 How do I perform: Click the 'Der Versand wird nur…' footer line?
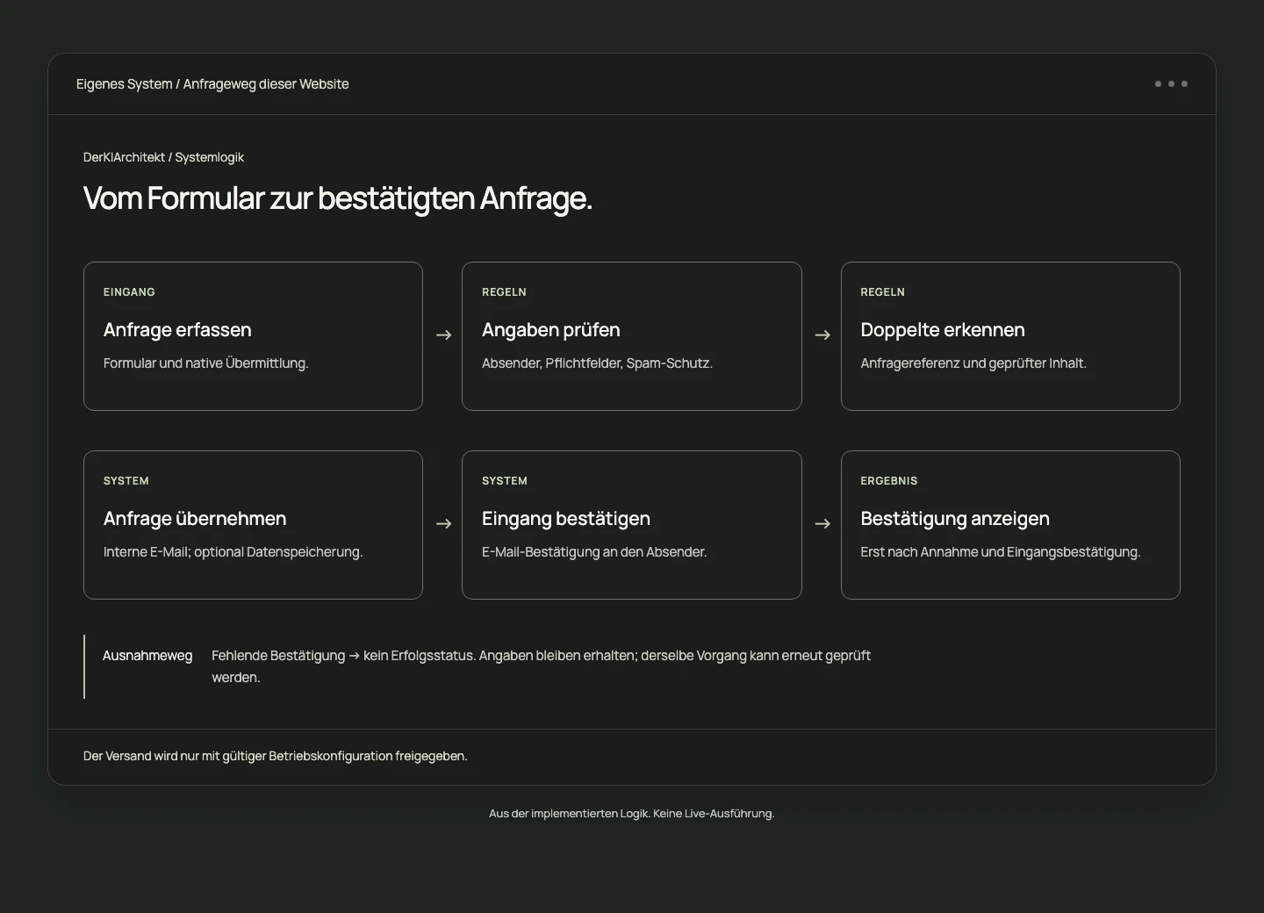[276, 756]
